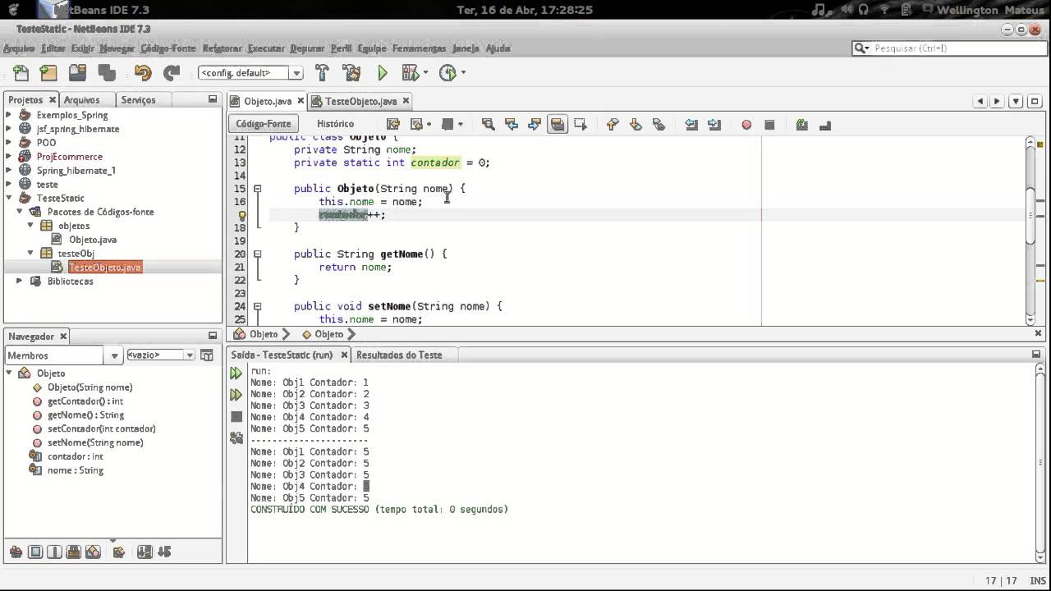Open the Executar menu
Viewport: 1051px width, 591px height.
pyautogui.click(x=266, y=48)
